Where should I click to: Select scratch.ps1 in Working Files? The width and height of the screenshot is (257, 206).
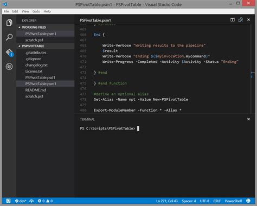tap(46, 40)
